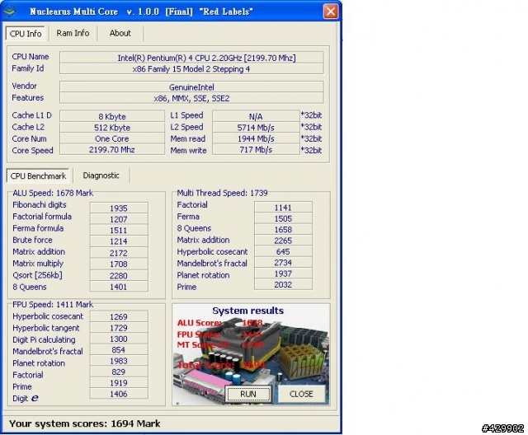
Task: Switch to the CPU Info tab
Action: coord(26,34)
